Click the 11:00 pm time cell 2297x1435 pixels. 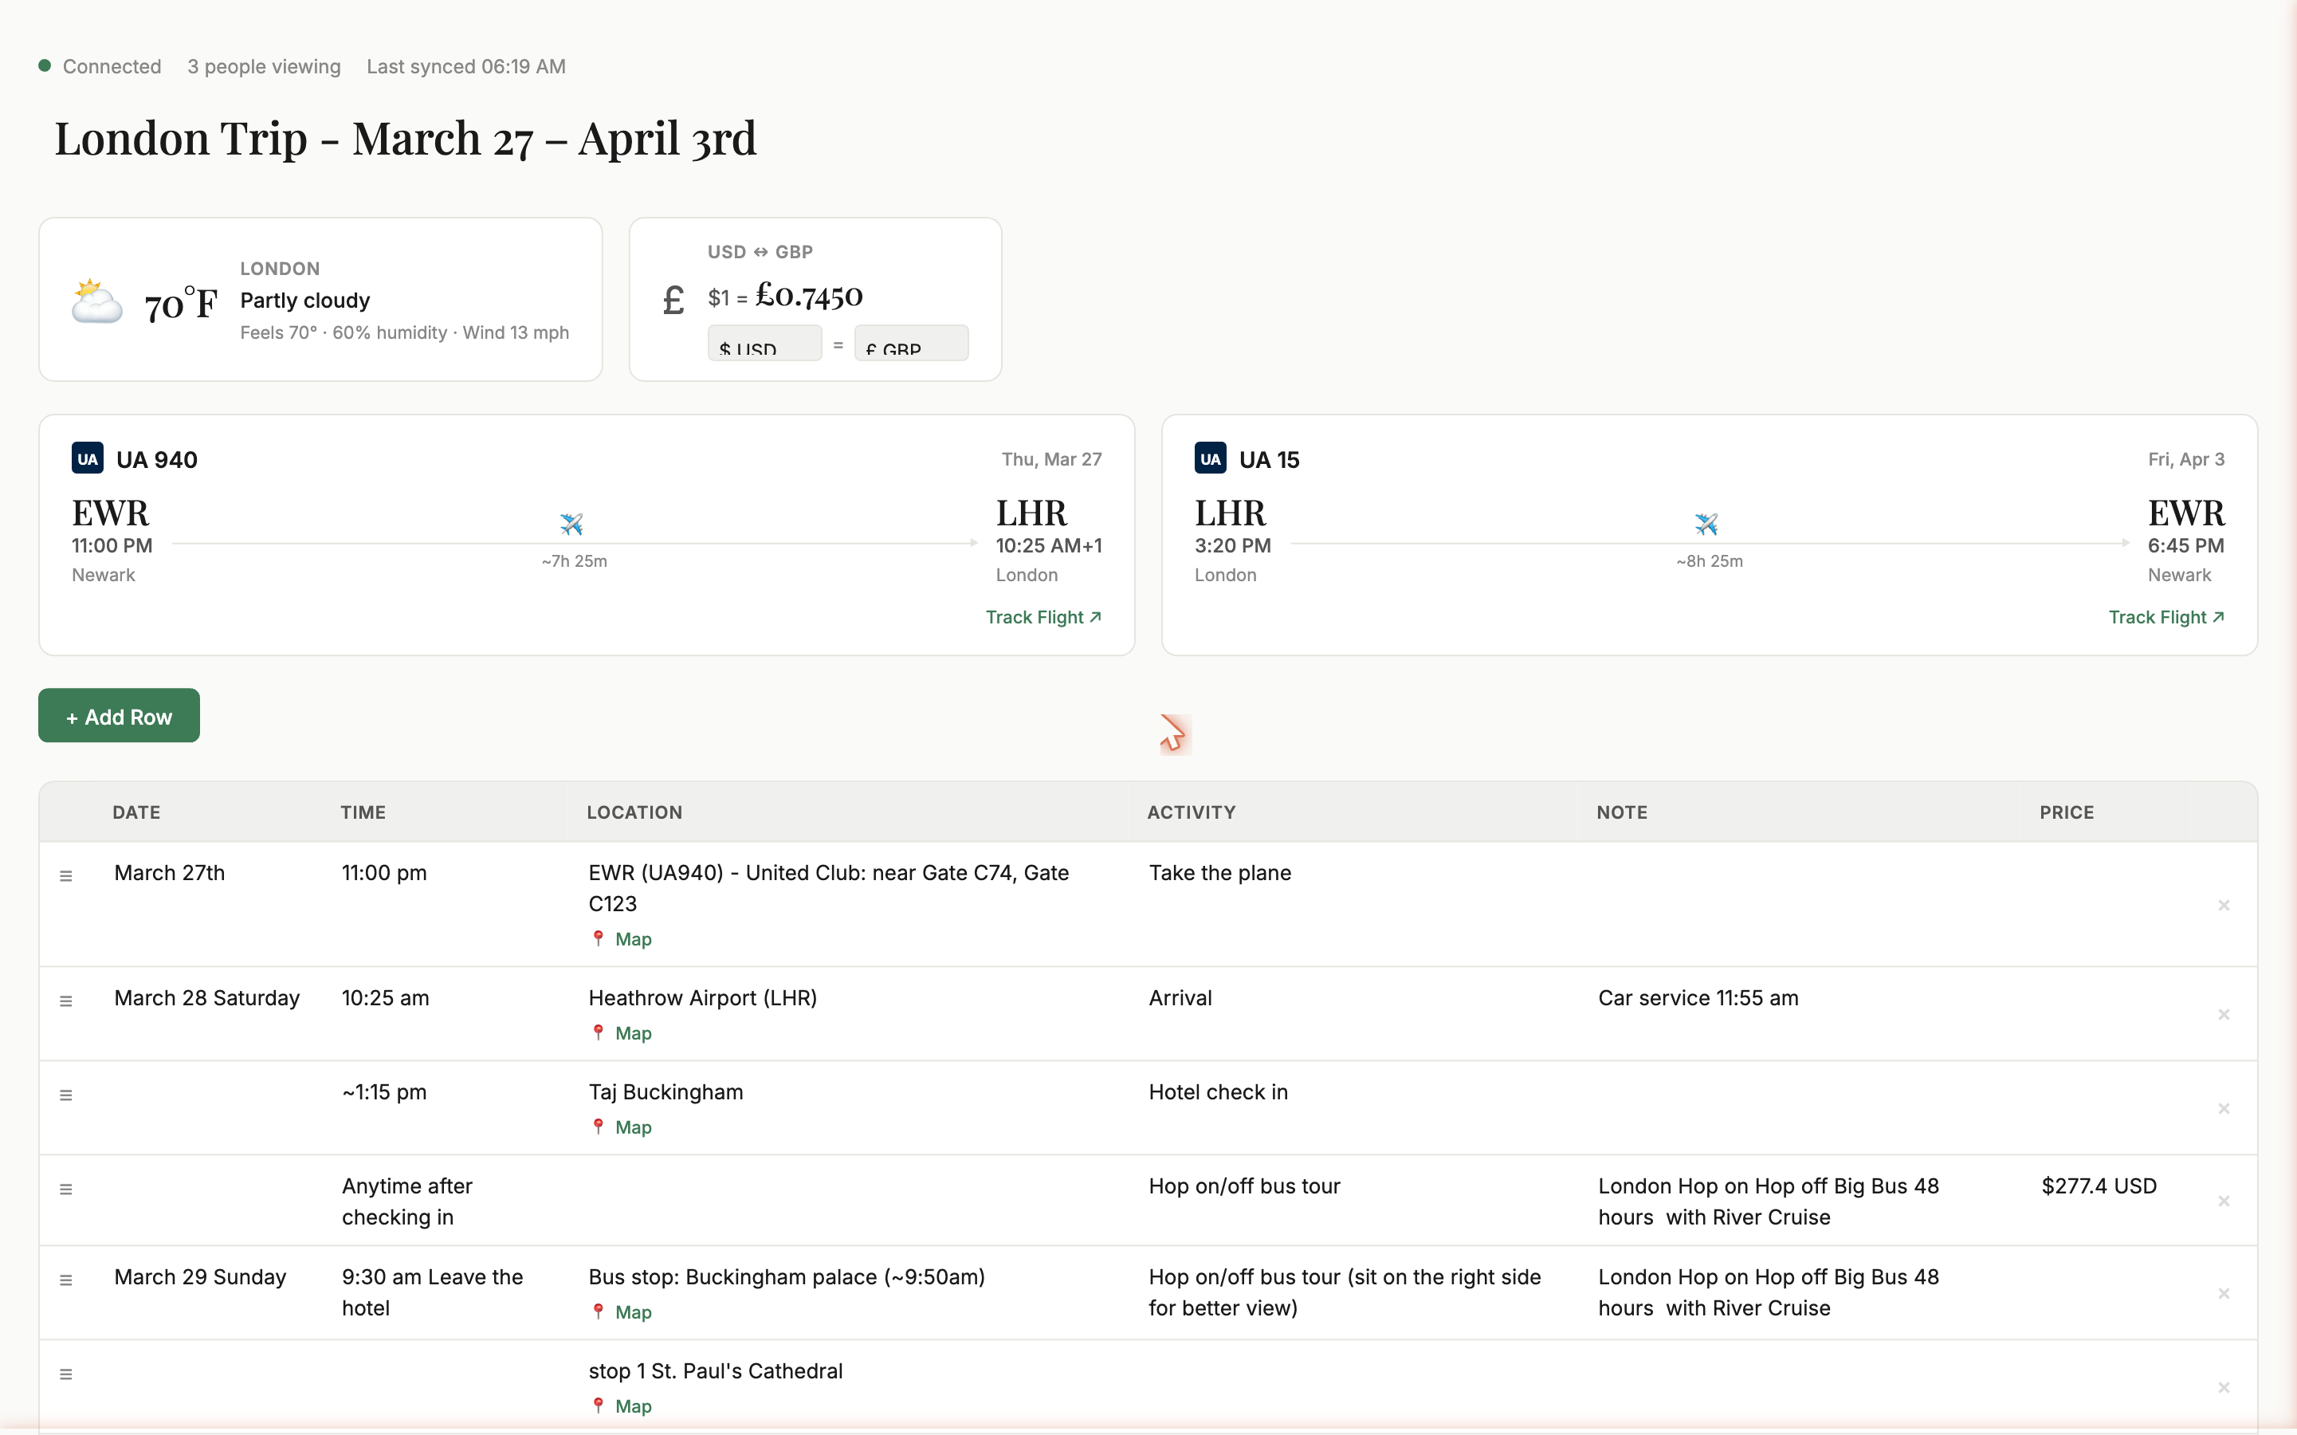(x=384, y=872)
